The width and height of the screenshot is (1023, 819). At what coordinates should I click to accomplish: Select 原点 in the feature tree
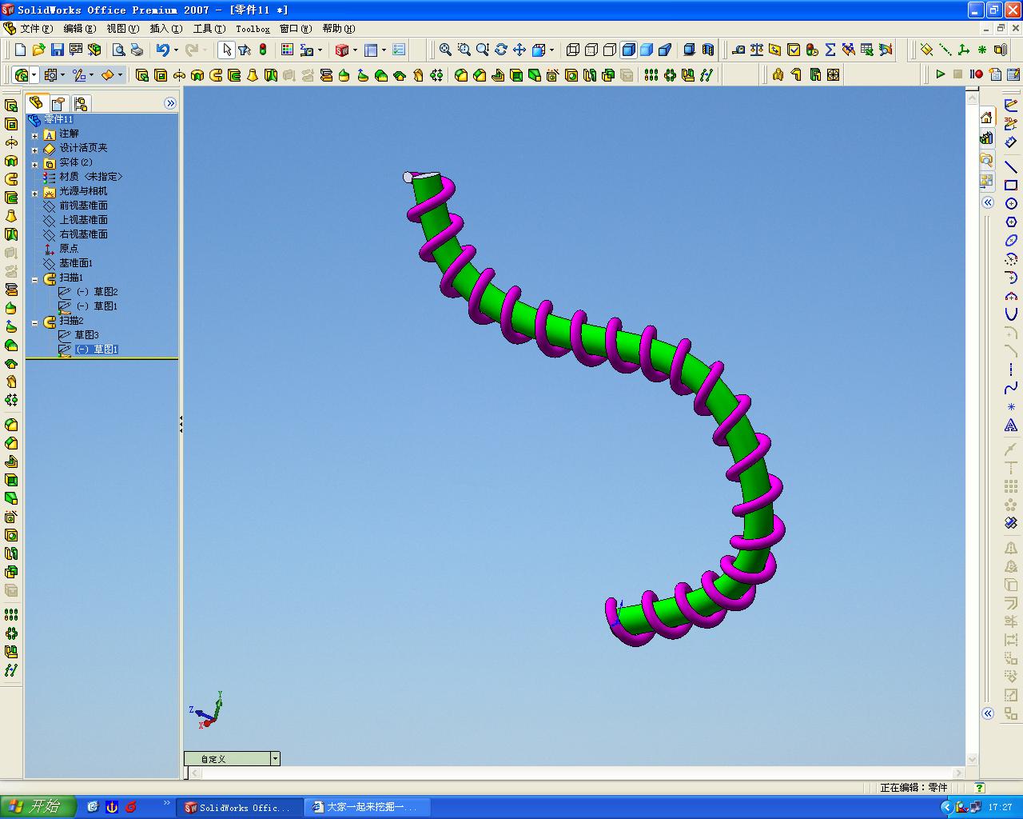[x=69, y=249]
